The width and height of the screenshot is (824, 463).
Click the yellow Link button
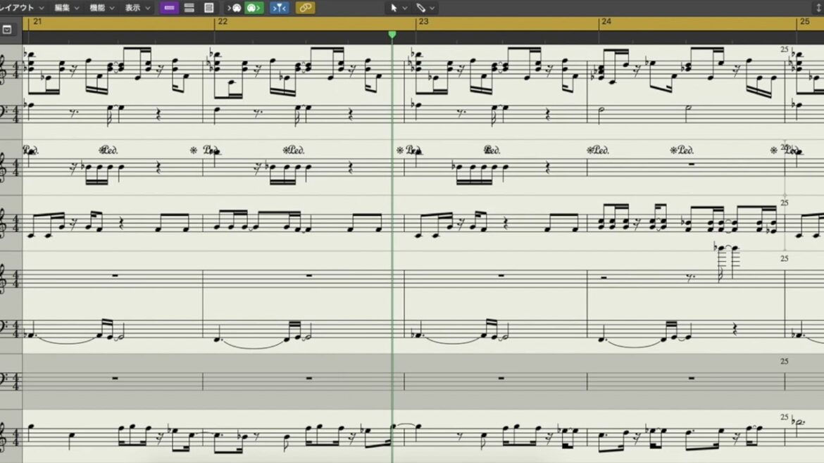305,8
